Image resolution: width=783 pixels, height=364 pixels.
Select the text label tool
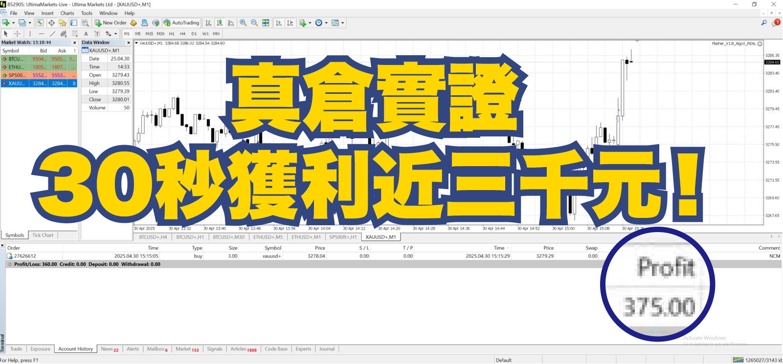pos(97,34)
